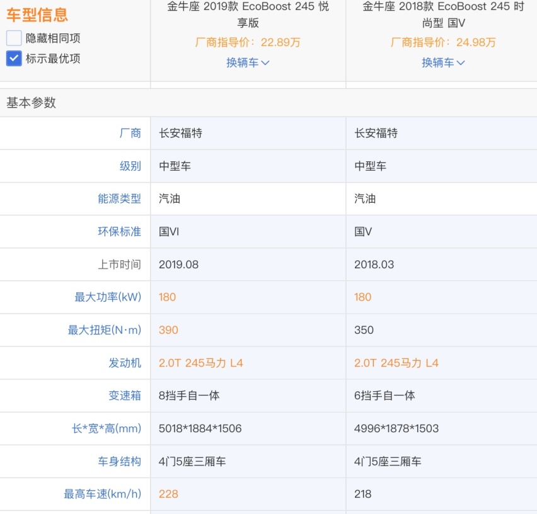Uncheck the 标示最优项 checkbox
The width and height of the screenshot is (537, 514).
pos(14,58)
